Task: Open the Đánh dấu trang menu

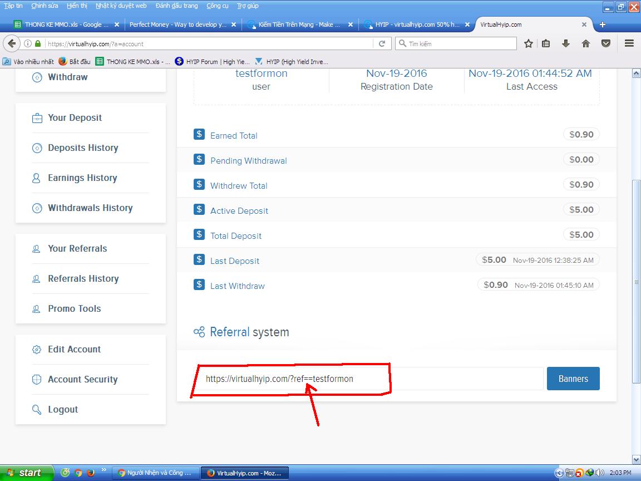Action: [176, 6]
